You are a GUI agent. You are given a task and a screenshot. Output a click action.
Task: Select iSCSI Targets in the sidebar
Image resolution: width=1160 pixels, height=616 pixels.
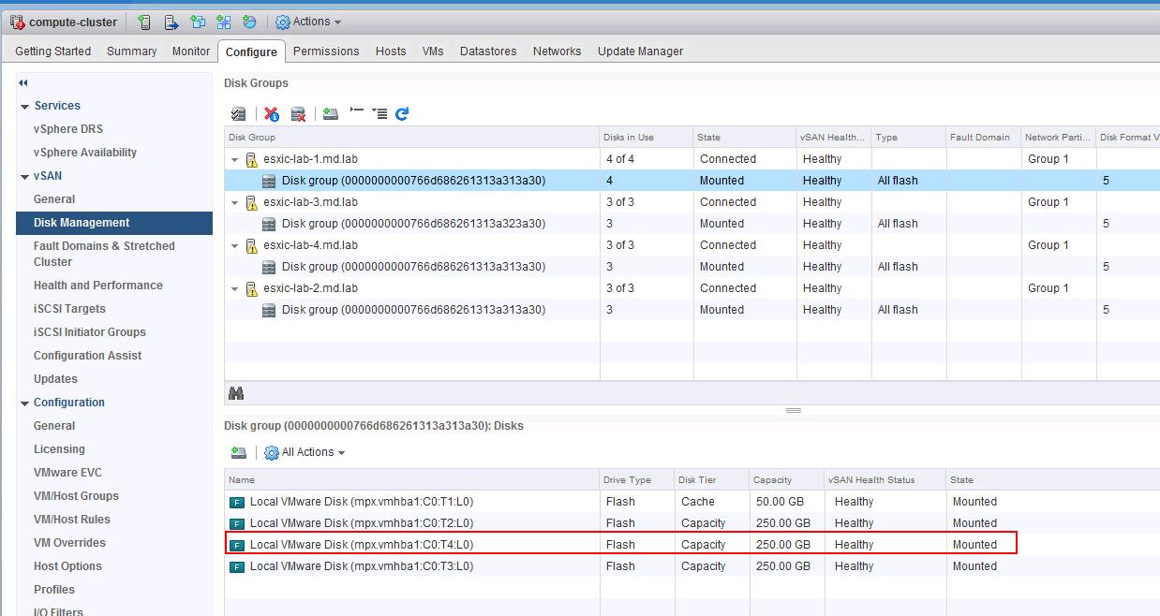pyautogui.click(x=69, y=309)
